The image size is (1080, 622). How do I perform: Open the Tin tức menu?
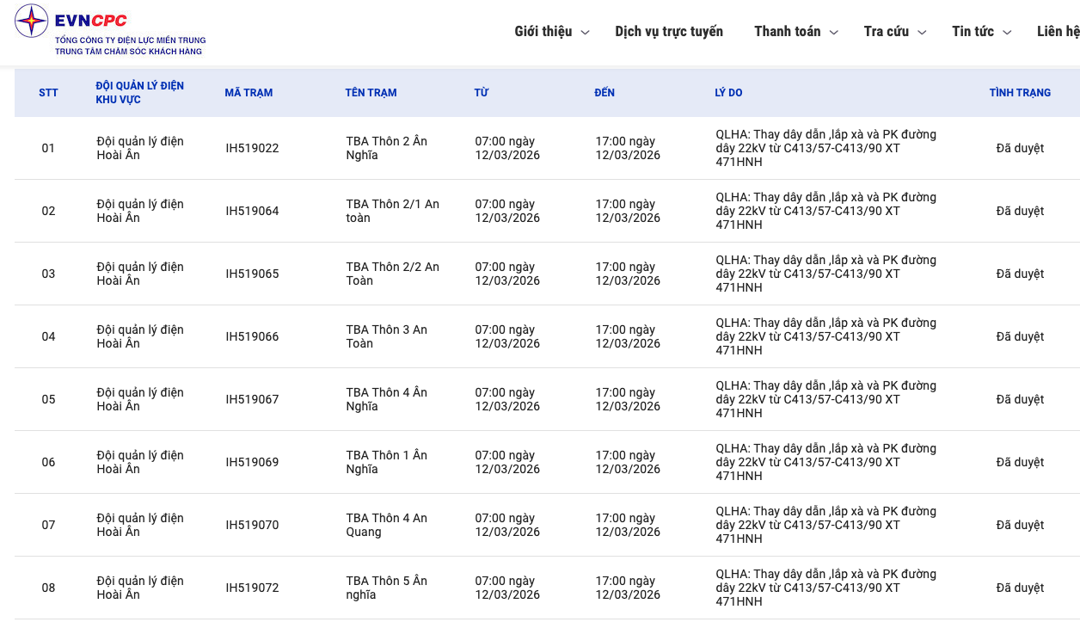973,32
